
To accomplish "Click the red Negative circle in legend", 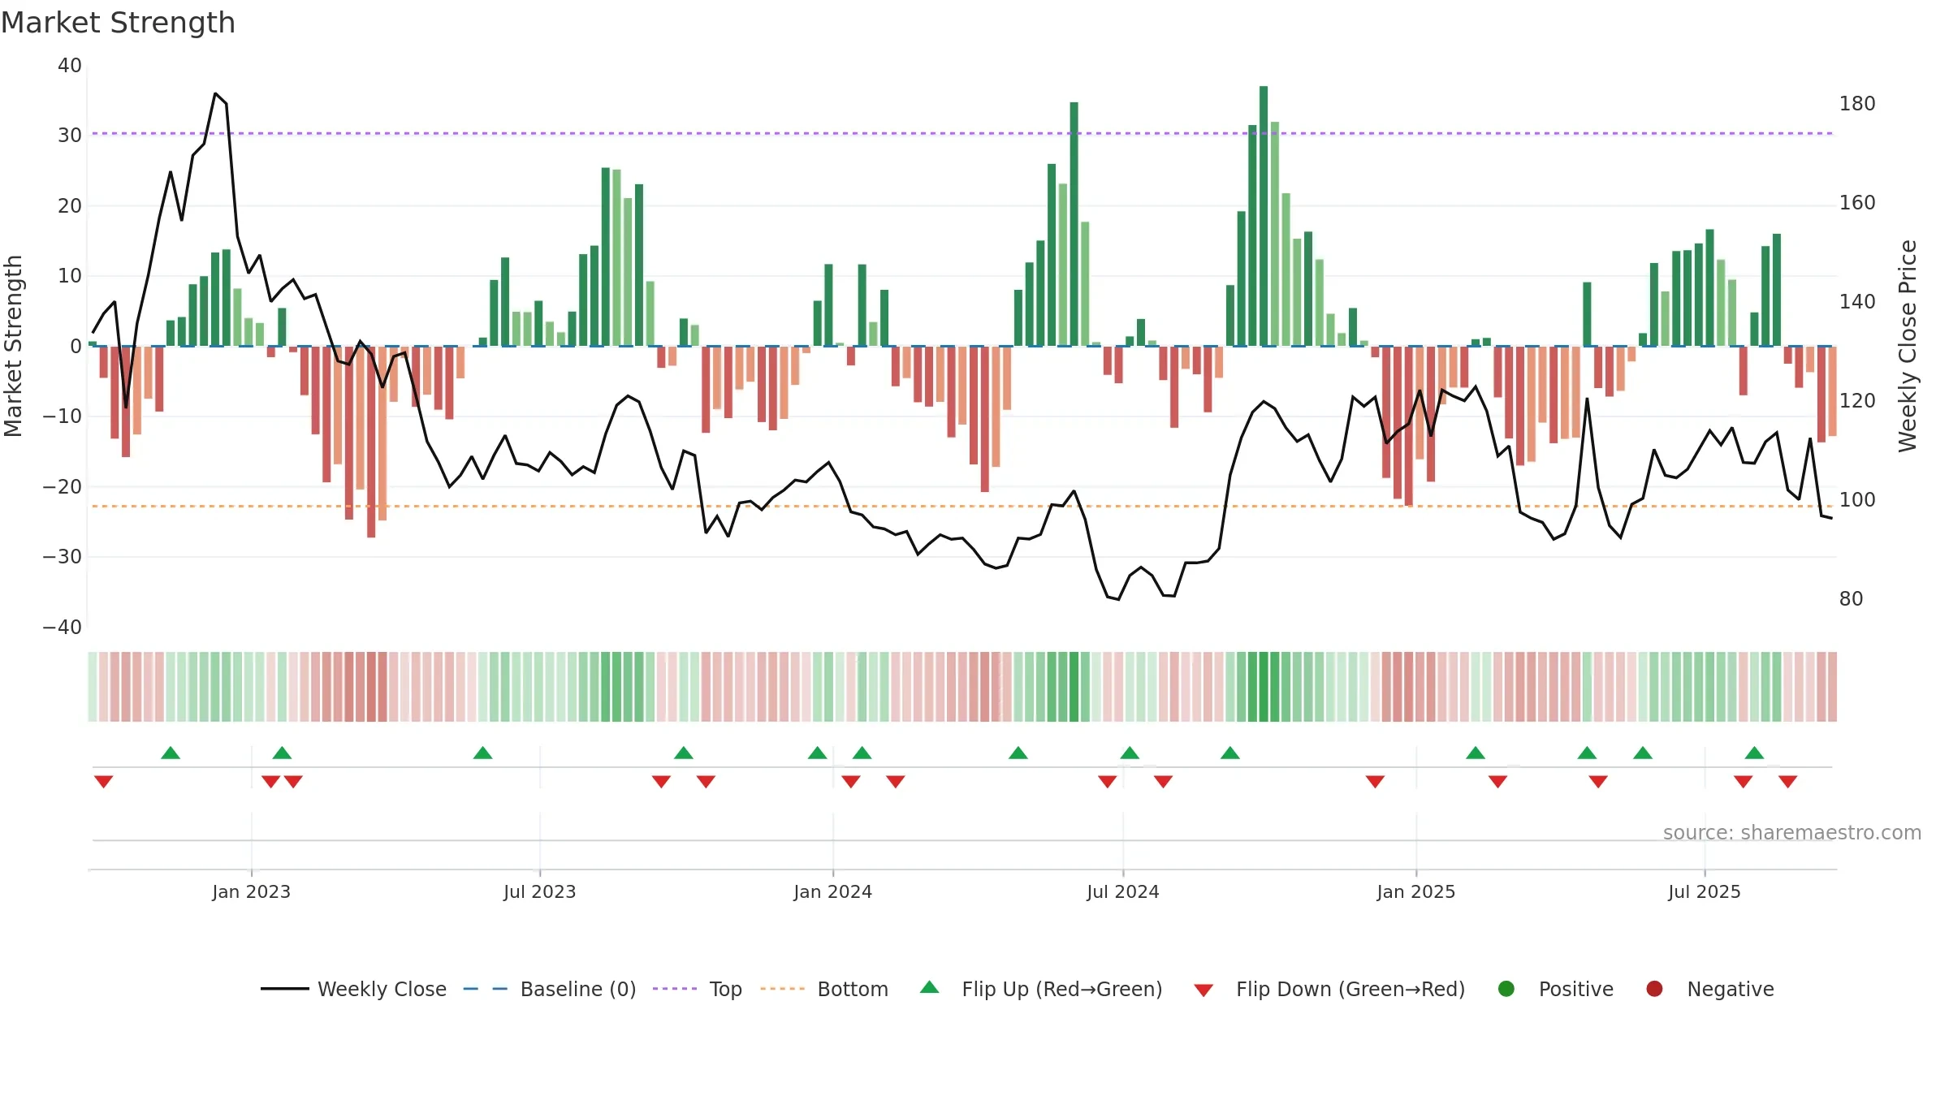I will click(1654, 989).
